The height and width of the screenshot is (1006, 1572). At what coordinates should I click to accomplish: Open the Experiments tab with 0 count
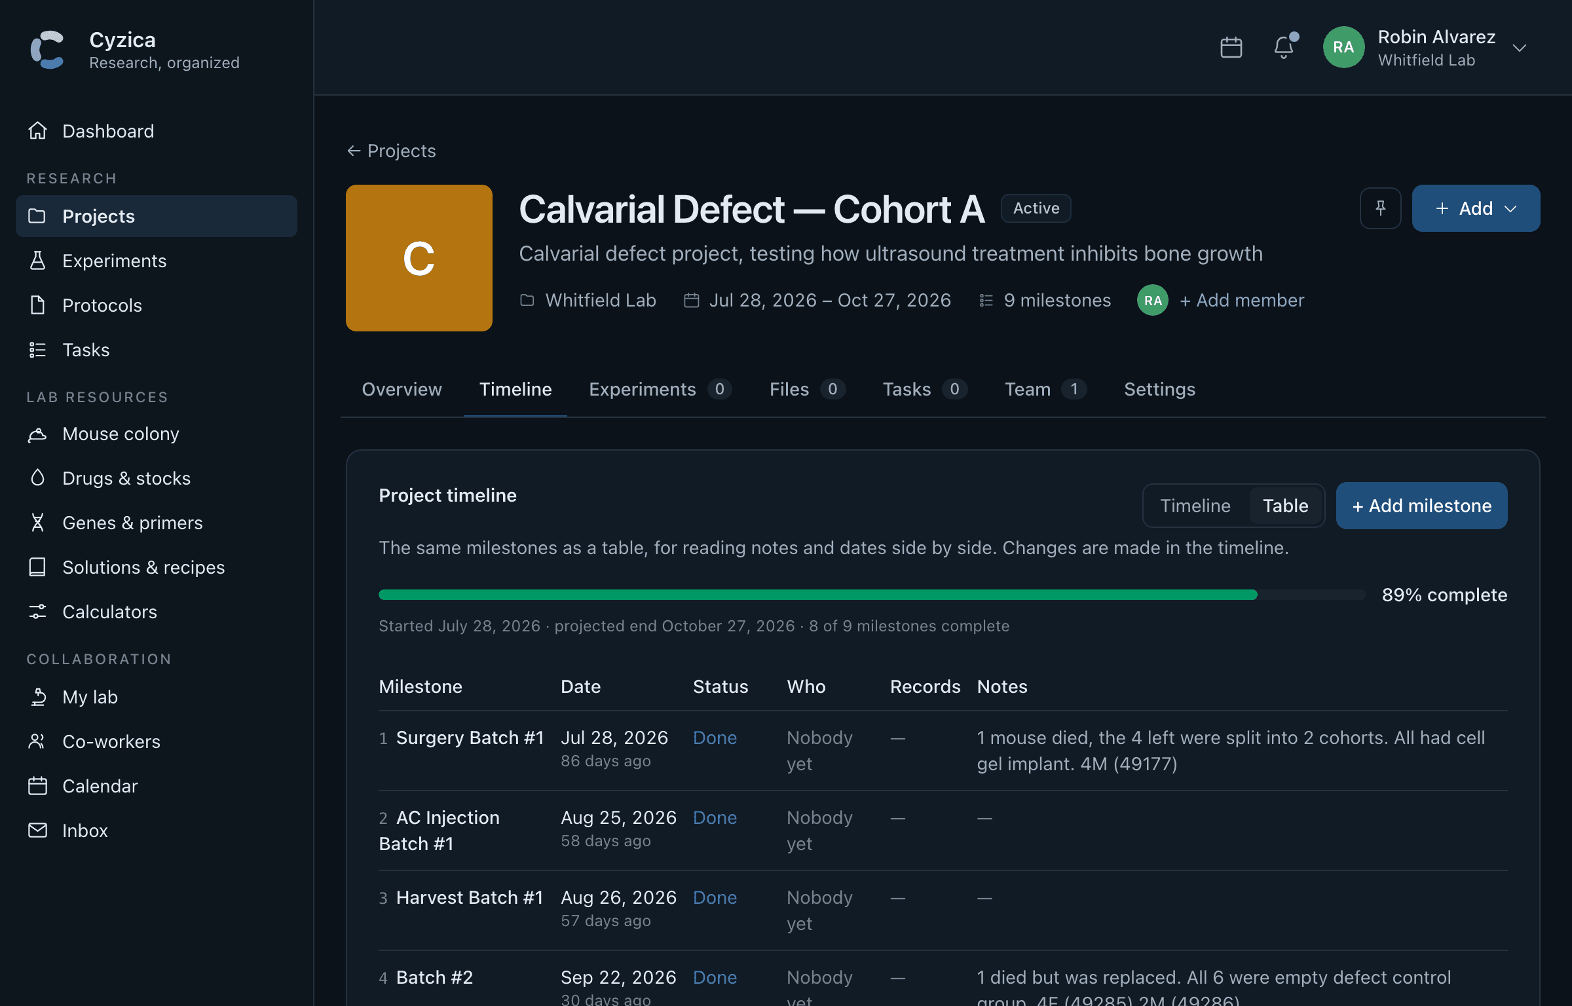coord(660,389)
